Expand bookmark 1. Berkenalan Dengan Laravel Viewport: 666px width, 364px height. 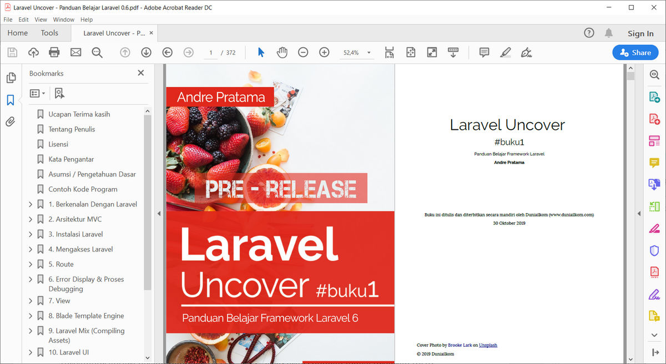pyautogui.click(x=31, y=204)
